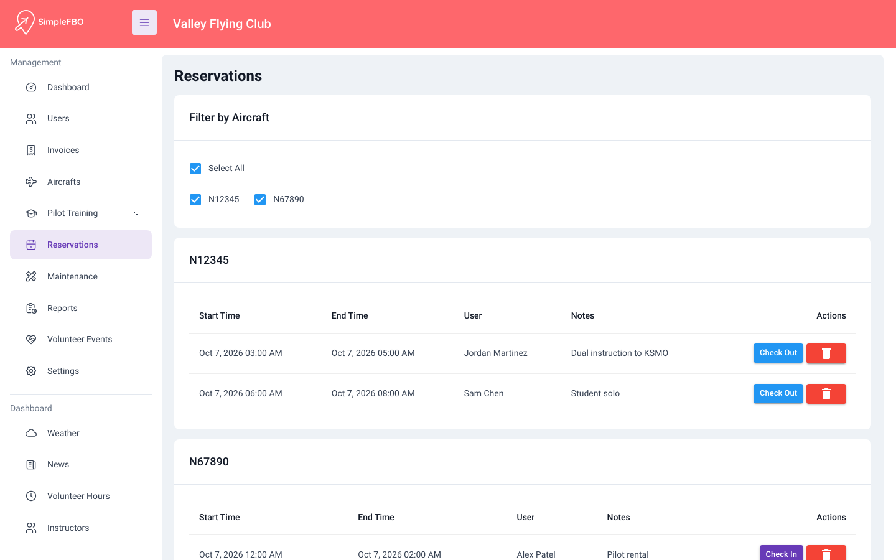Click the Reservations calendar icon
896x560 pixels.
[x=31, y=245]
